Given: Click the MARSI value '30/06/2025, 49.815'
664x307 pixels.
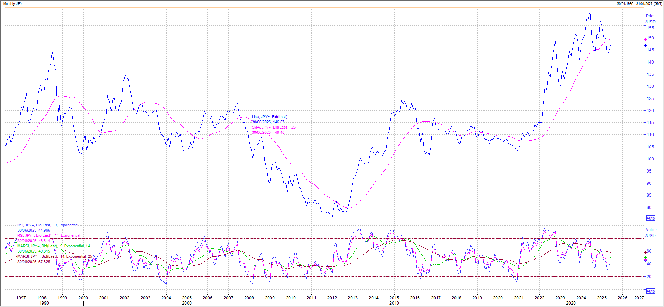Looking at the screenshot, I should [x=34, y=251].
